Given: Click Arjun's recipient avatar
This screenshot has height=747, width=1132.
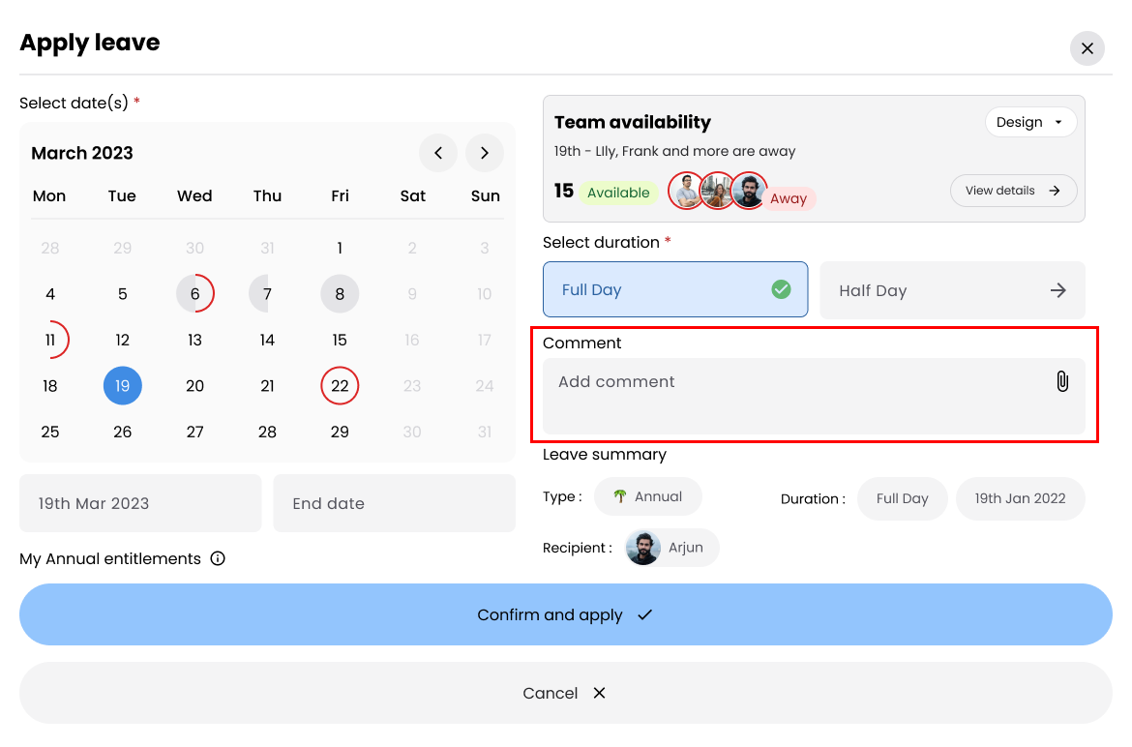Looking at the screenshot, I should [643, 548].
